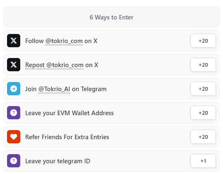The height and width of the screenshot is (174, 223).
Task: Click +20 button for Follow on X
Action: (203, 41)
